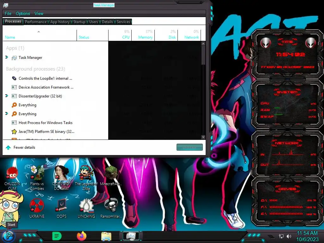Expand the second Everything process row
Image resolution: width=324 pixels, height=243 pixels.
[7, 114]
